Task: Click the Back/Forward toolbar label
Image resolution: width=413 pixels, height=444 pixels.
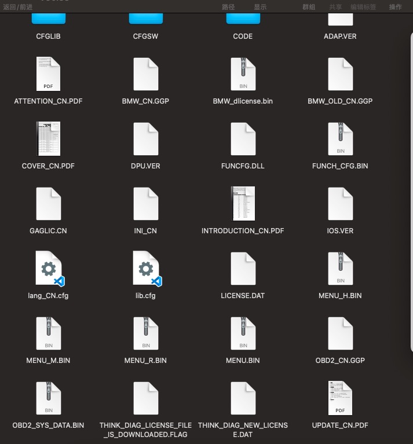Action: tap(18, 7)
